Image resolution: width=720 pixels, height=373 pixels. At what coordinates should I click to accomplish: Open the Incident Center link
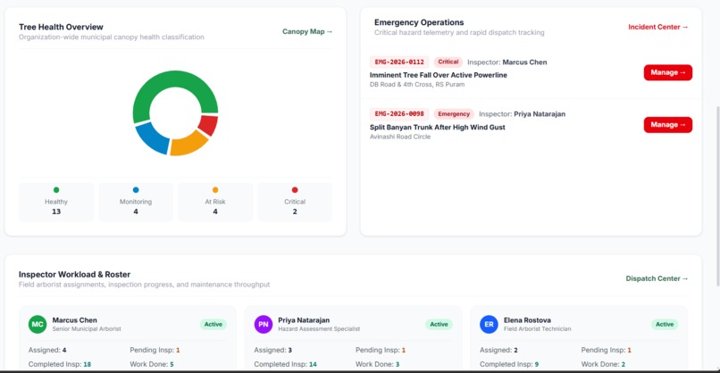(x=658, y=27)
